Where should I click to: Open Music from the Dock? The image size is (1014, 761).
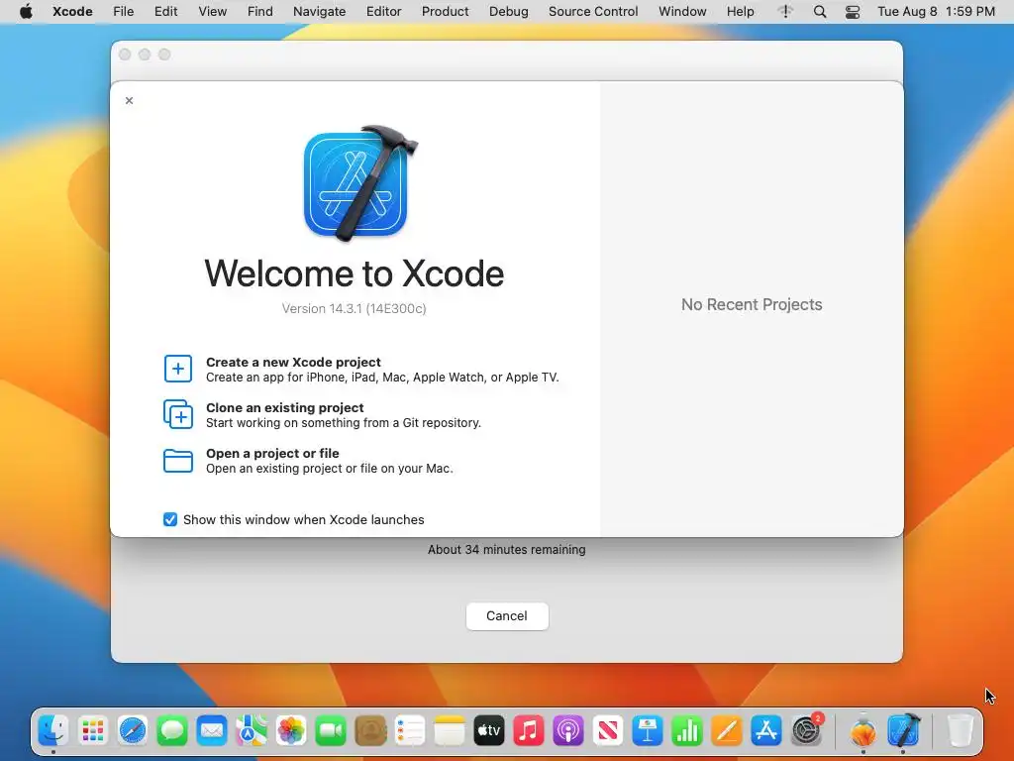point(529,731)
